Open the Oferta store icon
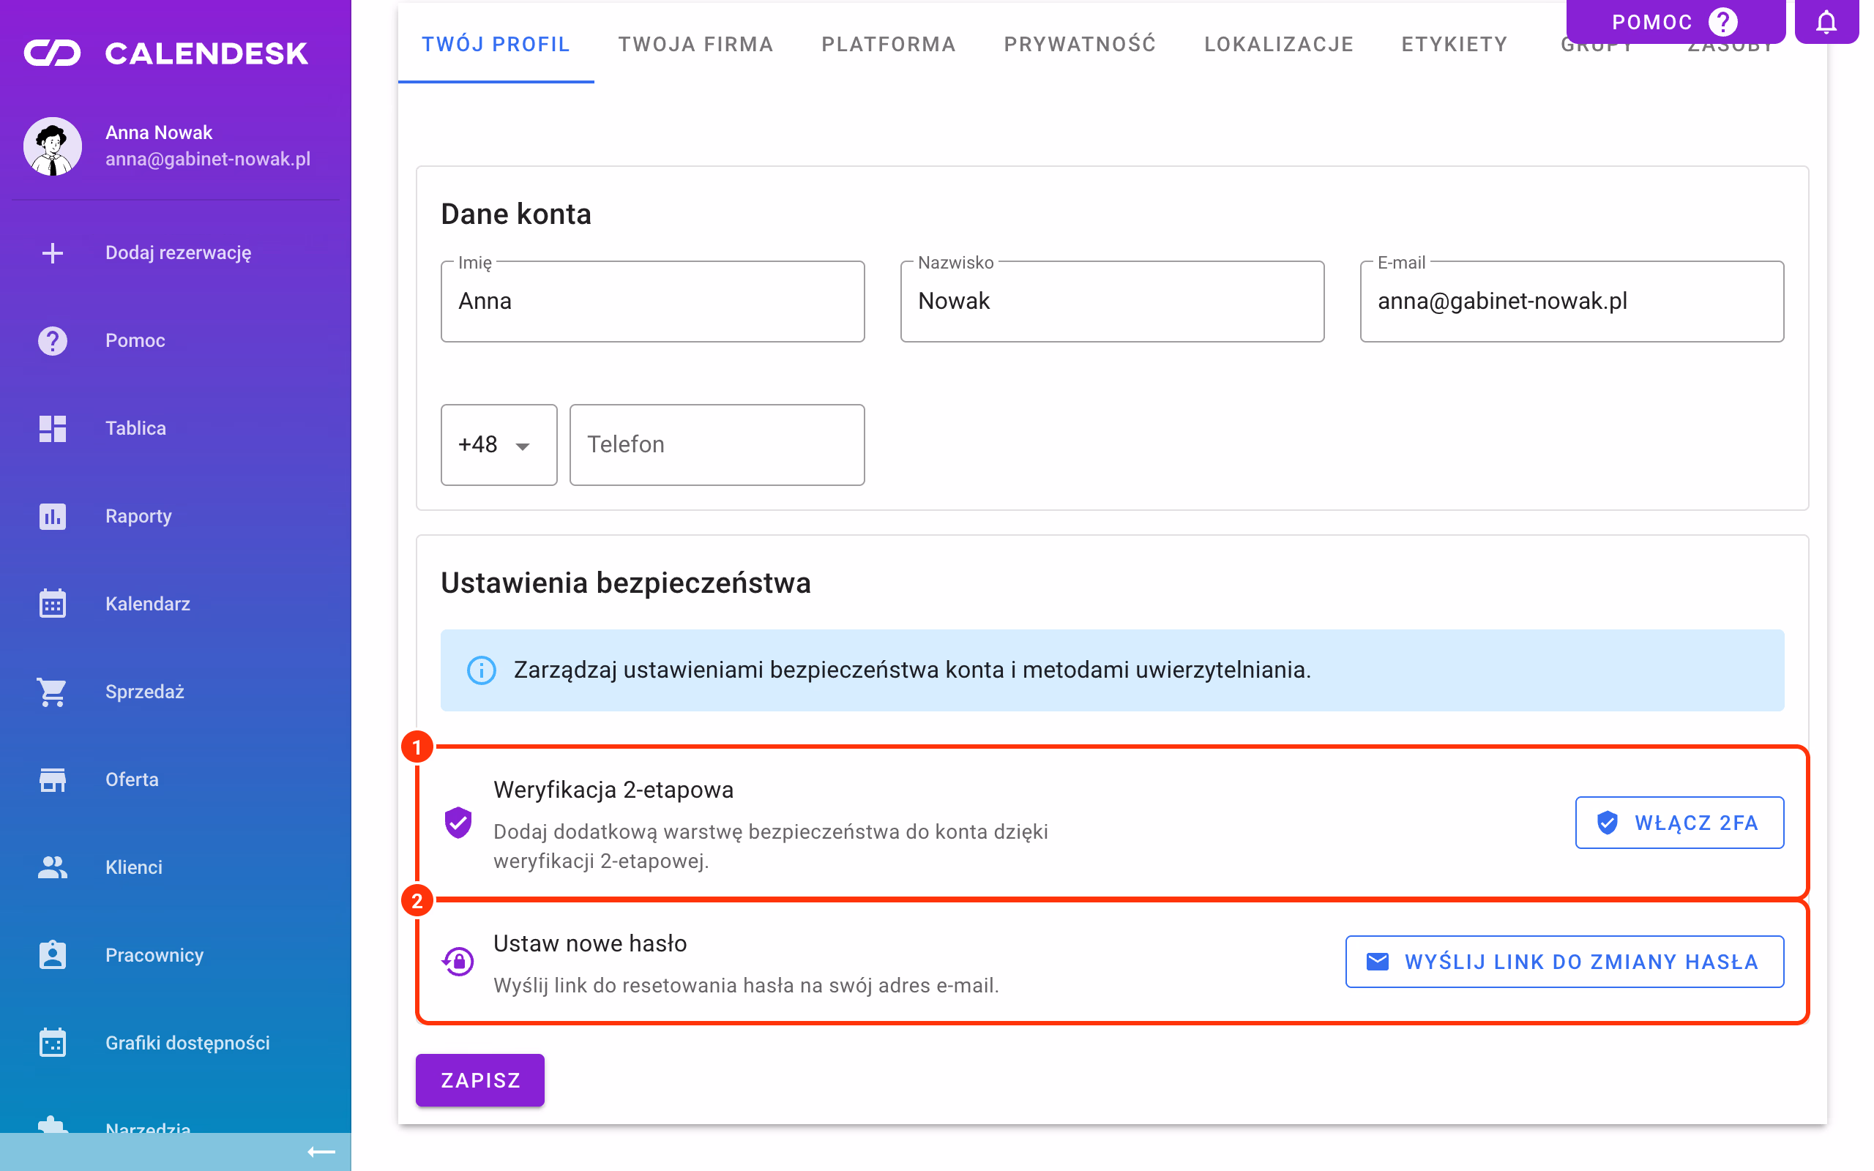This screenshot has width=1874, height=1171. 53,779
